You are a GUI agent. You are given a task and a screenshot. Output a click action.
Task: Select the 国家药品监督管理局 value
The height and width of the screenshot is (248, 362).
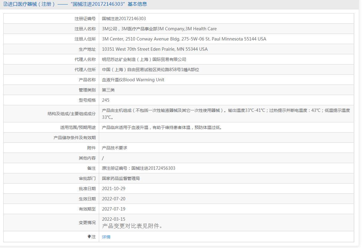point(121,178)
